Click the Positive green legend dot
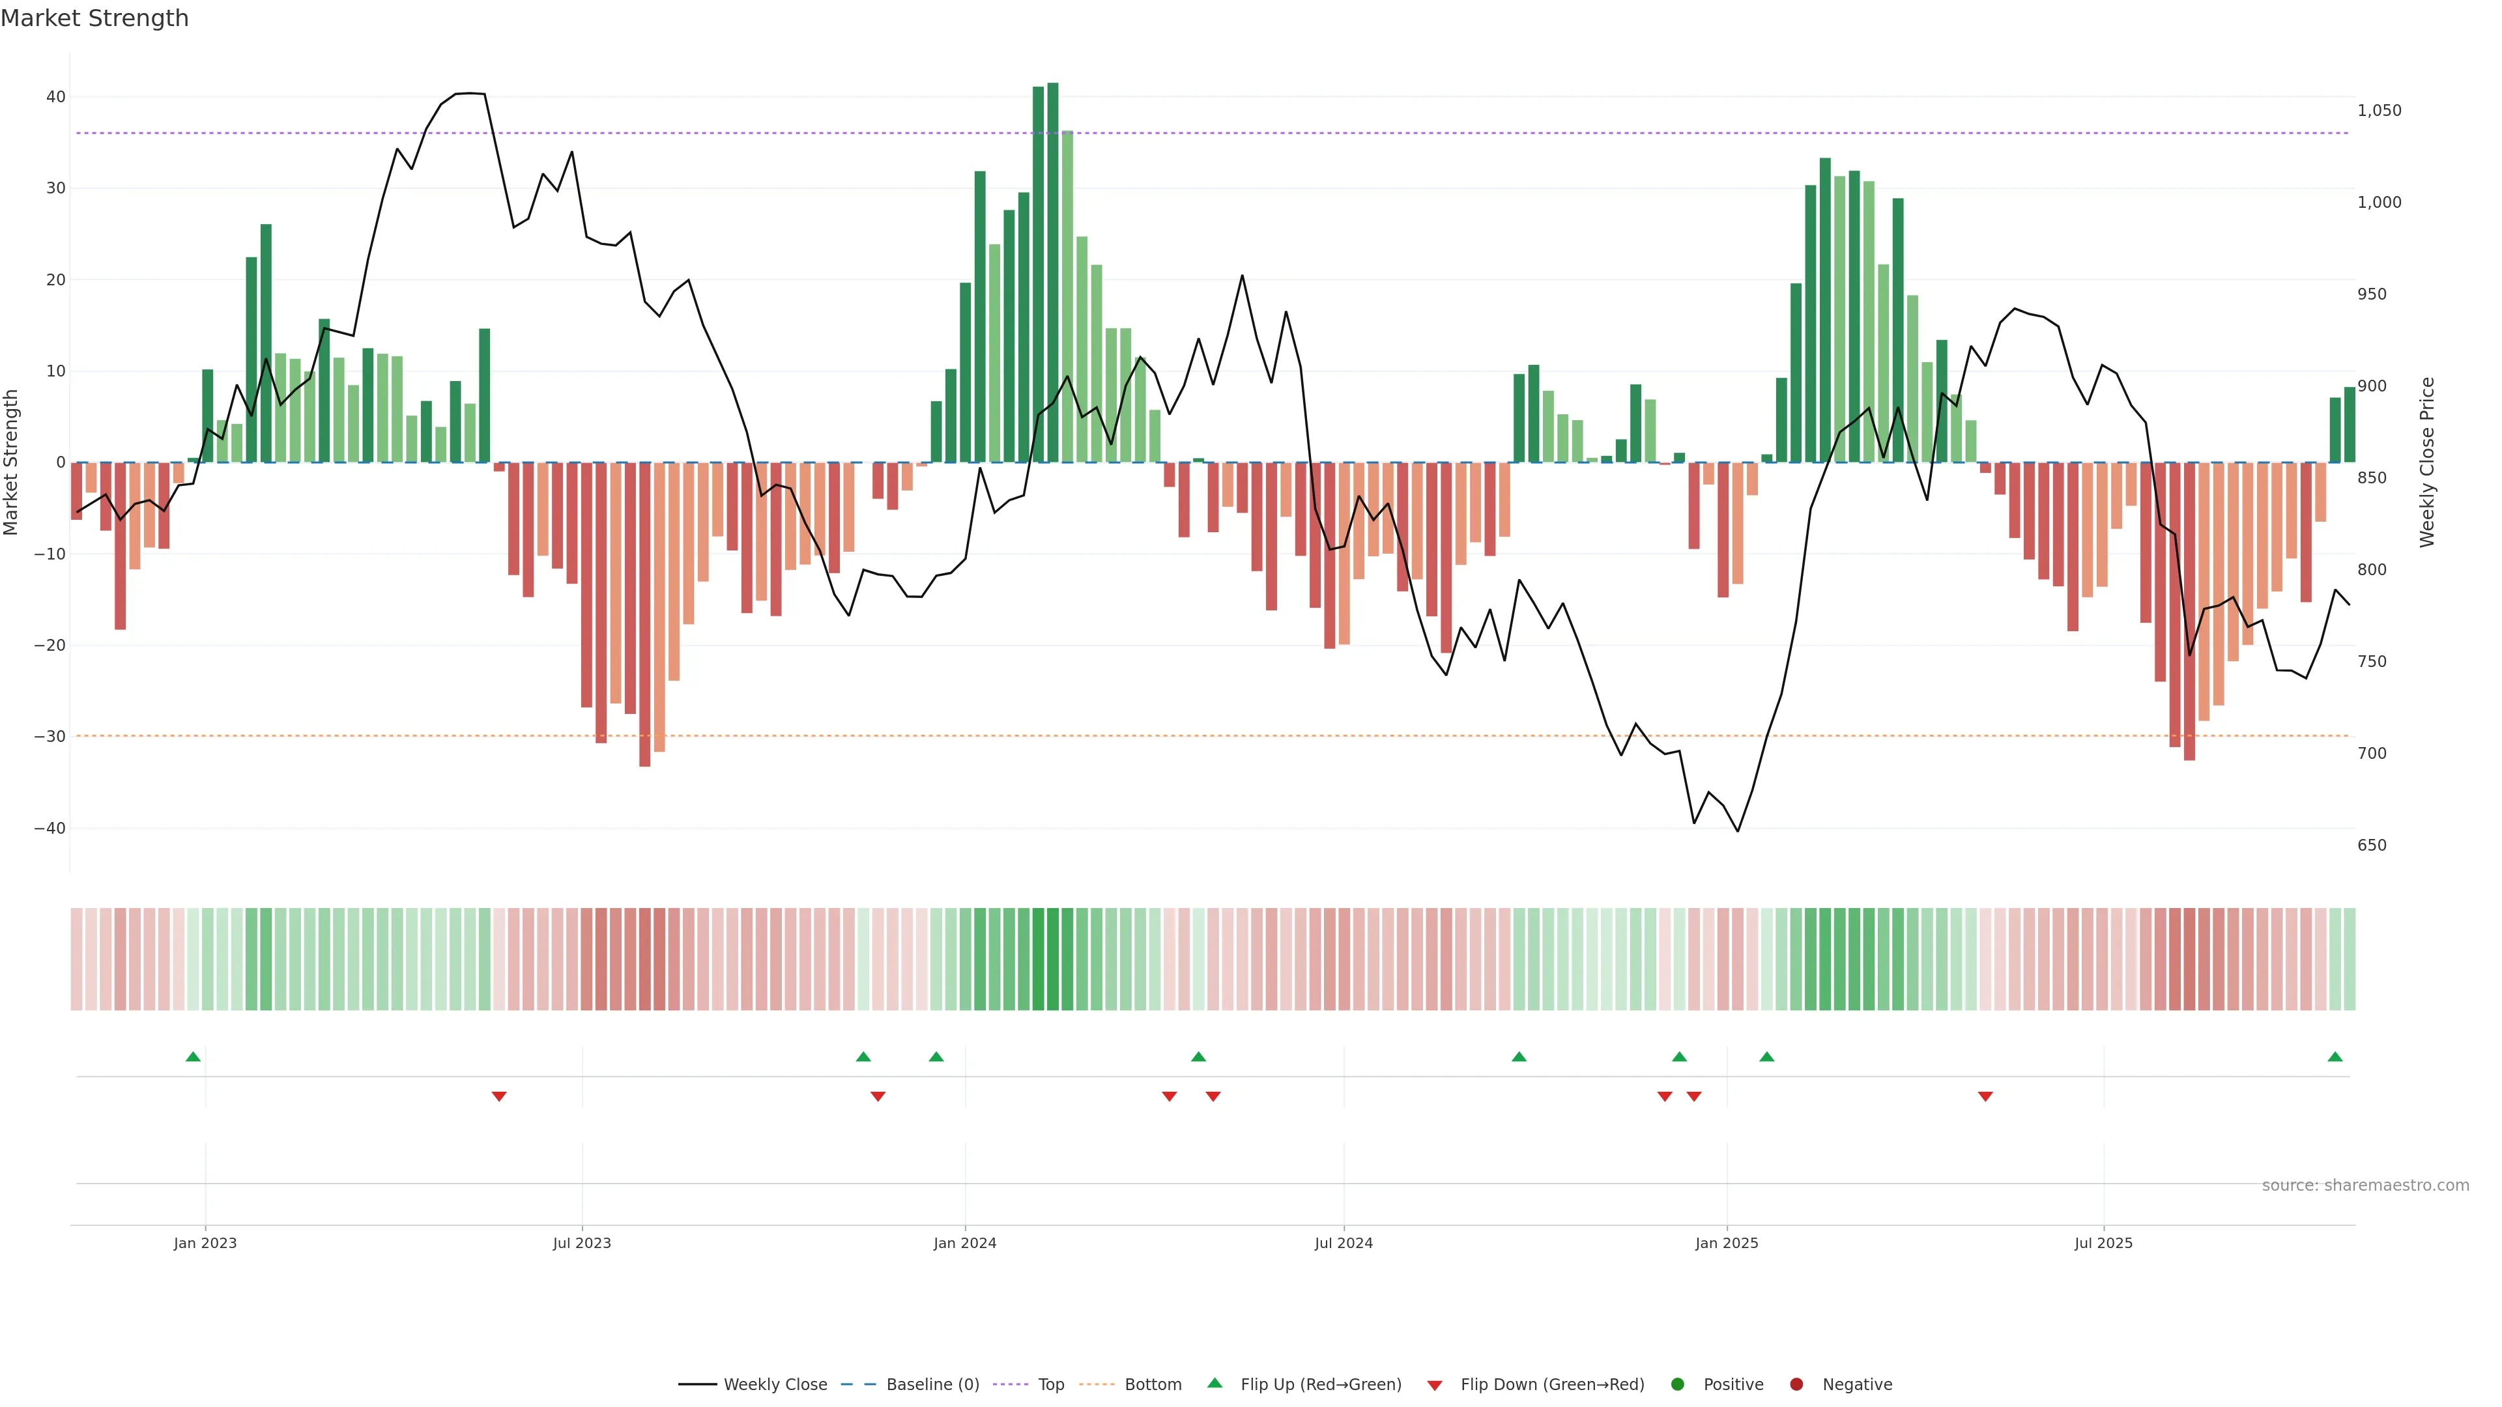The image size is (2502, 1407). point(1677,1385)
